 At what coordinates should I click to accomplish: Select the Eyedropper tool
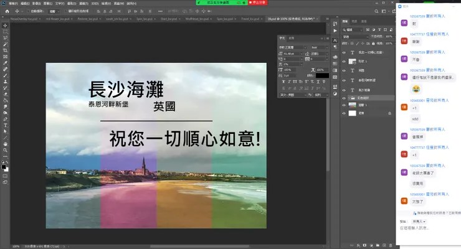pyautogui.click(x=5, y=63)
